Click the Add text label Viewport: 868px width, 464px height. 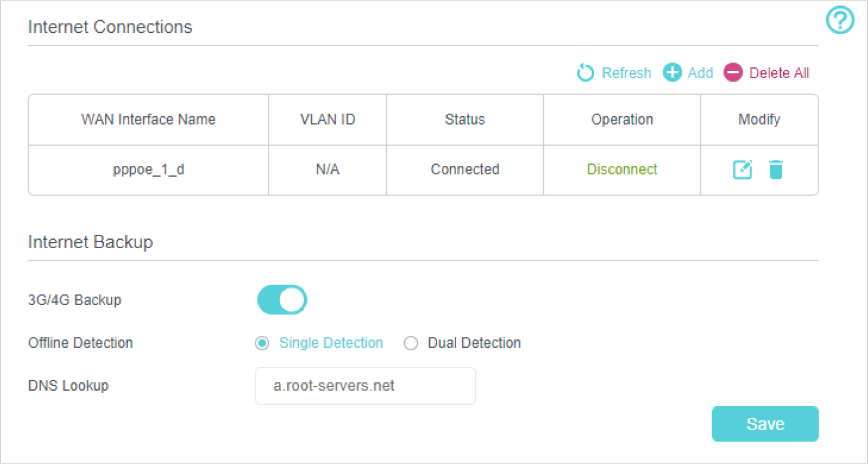pyautogui.click(x=700, y=73)
